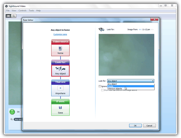Toggle the Ignore checkbox
This screenshot has height=138, width=181.
coord(100,86)
